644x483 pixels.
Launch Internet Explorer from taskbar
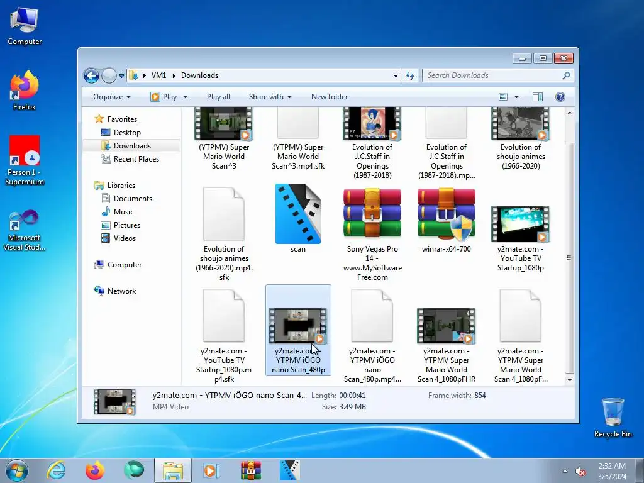[56, 470]
